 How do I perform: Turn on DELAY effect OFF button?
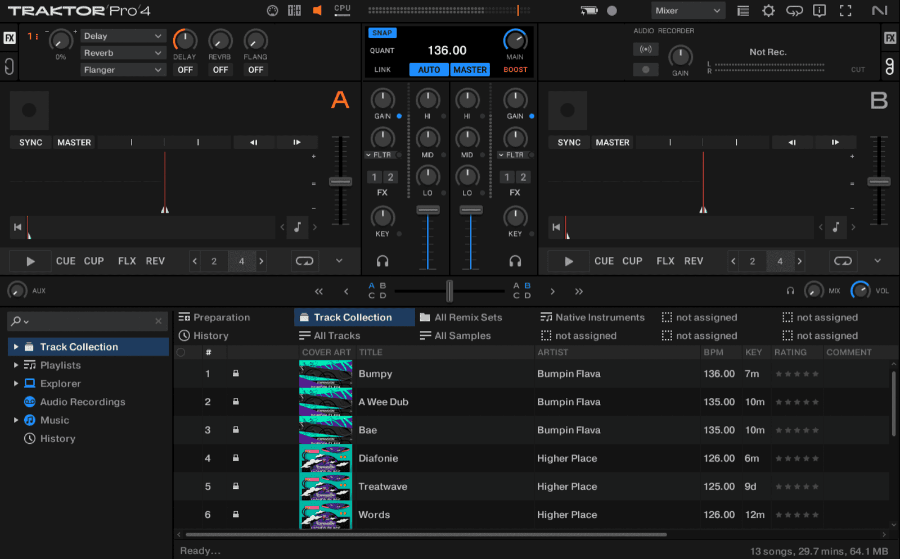coord(185,70)
